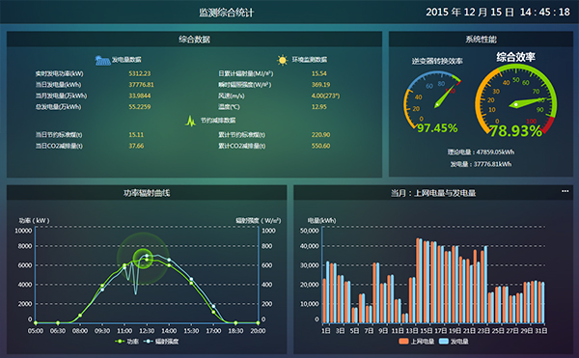Viewport: 579px width, 358px height.
Task: Click the 系统性能 panel header
Action: 481,40
